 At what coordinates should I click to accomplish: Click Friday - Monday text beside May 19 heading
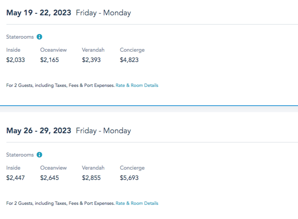click(x=103, y=13)
